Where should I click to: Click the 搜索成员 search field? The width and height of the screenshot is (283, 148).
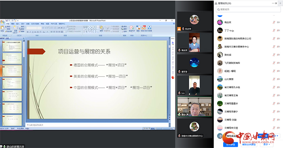(x=248, y=9)
